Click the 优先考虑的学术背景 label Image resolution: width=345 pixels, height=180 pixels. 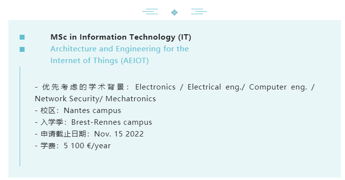point(83,87)
